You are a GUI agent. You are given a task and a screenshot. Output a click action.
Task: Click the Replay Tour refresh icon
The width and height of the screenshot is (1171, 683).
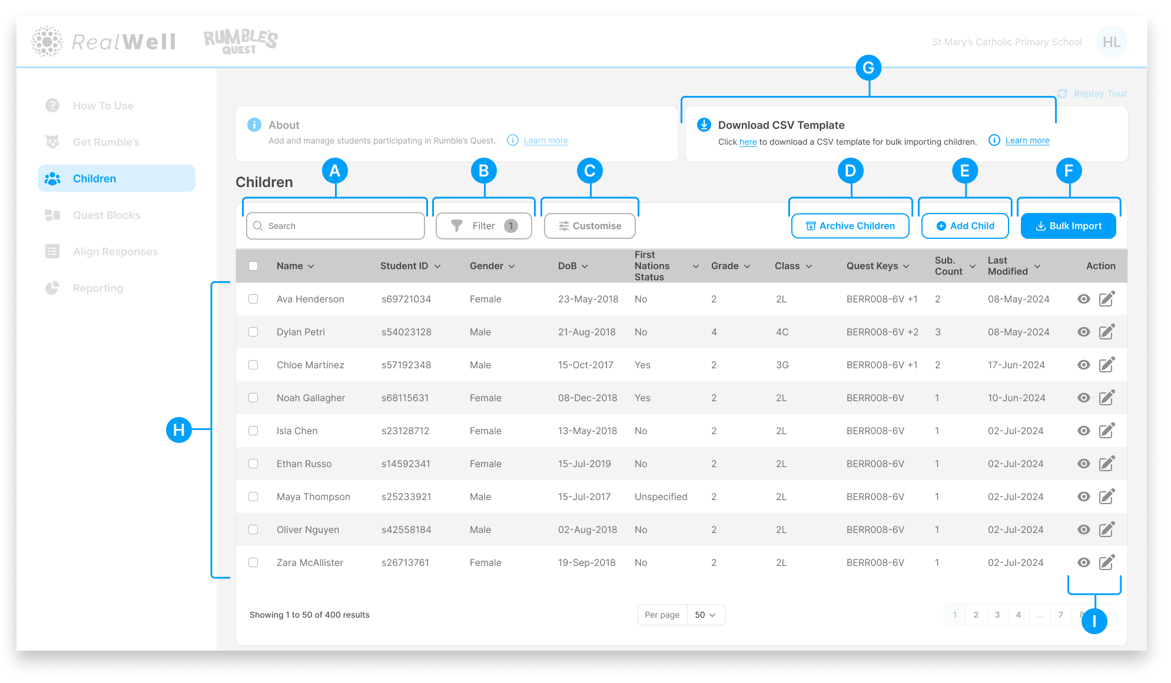pyautogui.click(x=1062, y=94)
